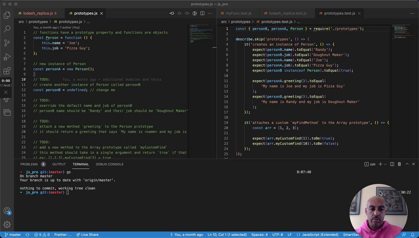
Task: Open the Source Control view
Action: click(x=7, y=43)
